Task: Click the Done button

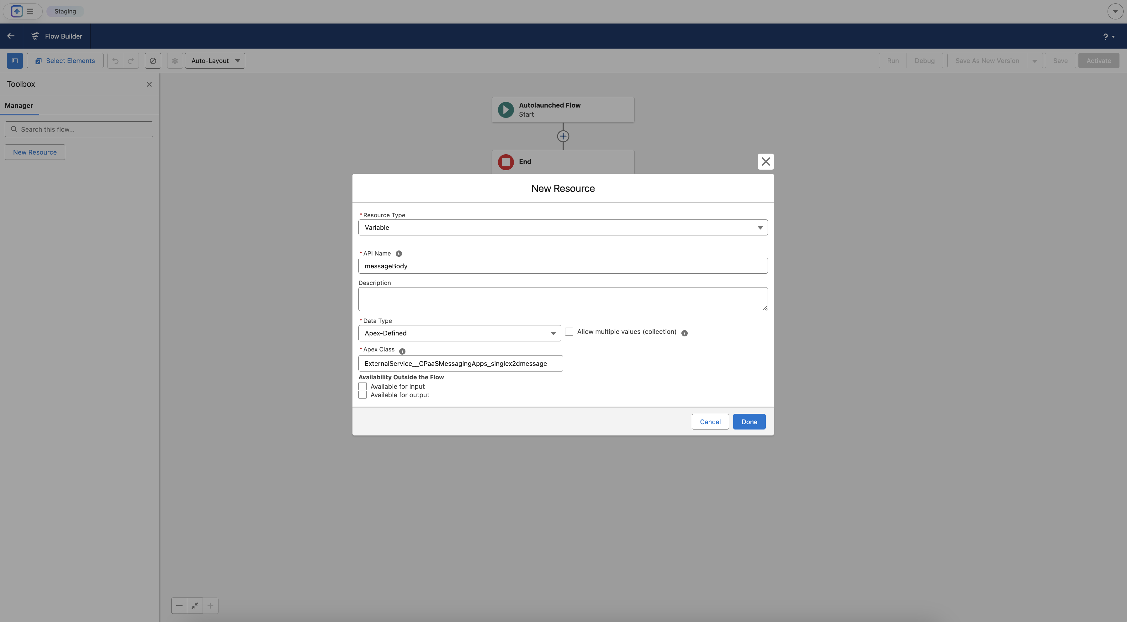Action: coord(749,422)
